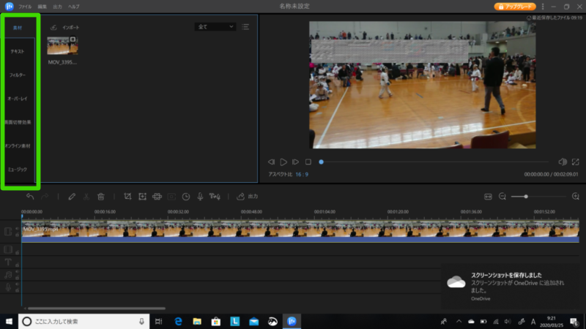Click the 00:00:16.00 mark on timeline ruler

pyautogui.click(x=105, y=211)
